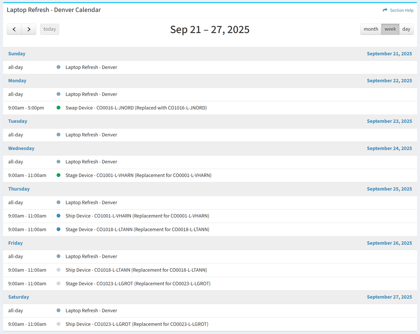Click blue dot beside Ship Device CO1001-L-VHARN
Viewport: 420px width, 334px height.
click(59, 216)
